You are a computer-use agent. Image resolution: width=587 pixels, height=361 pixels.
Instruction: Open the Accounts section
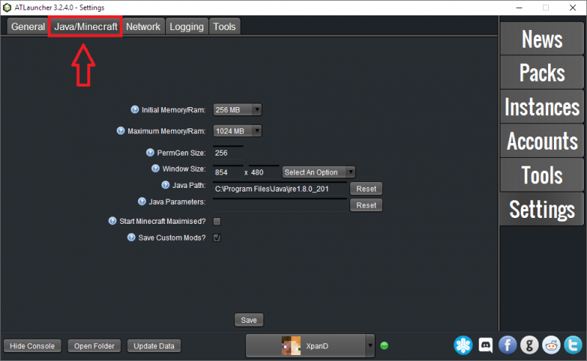pos(542,141)
